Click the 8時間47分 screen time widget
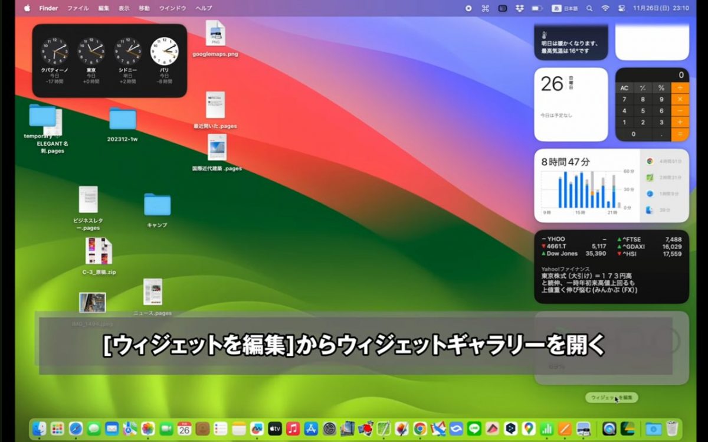Viewport: 708px width, 442px height. [x=611, y=185]
